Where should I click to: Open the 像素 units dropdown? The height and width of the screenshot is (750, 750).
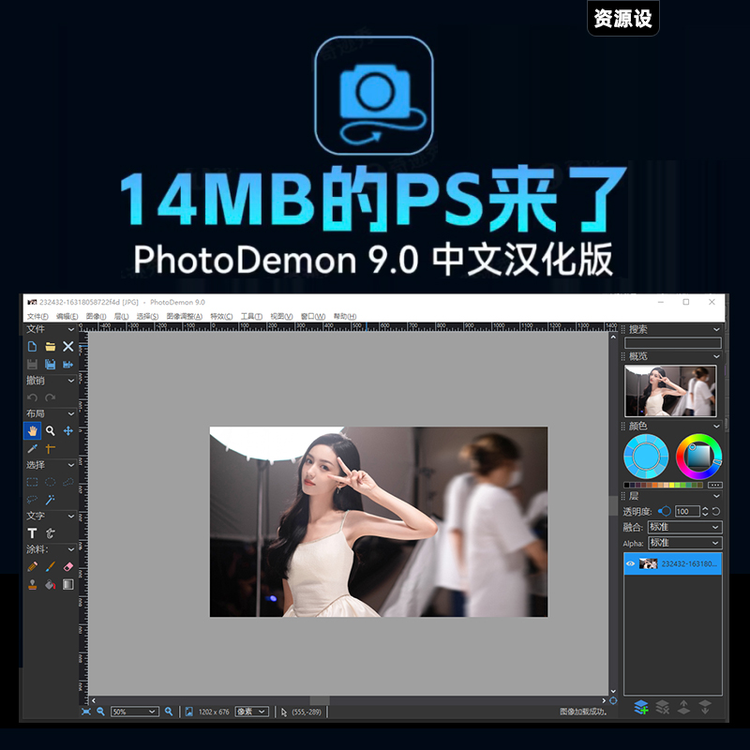251,712
